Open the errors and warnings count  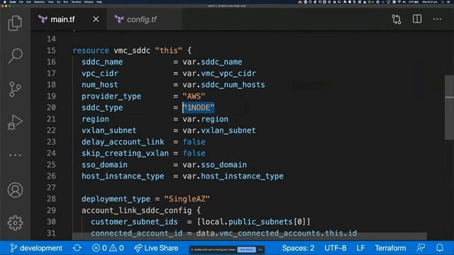108,248
